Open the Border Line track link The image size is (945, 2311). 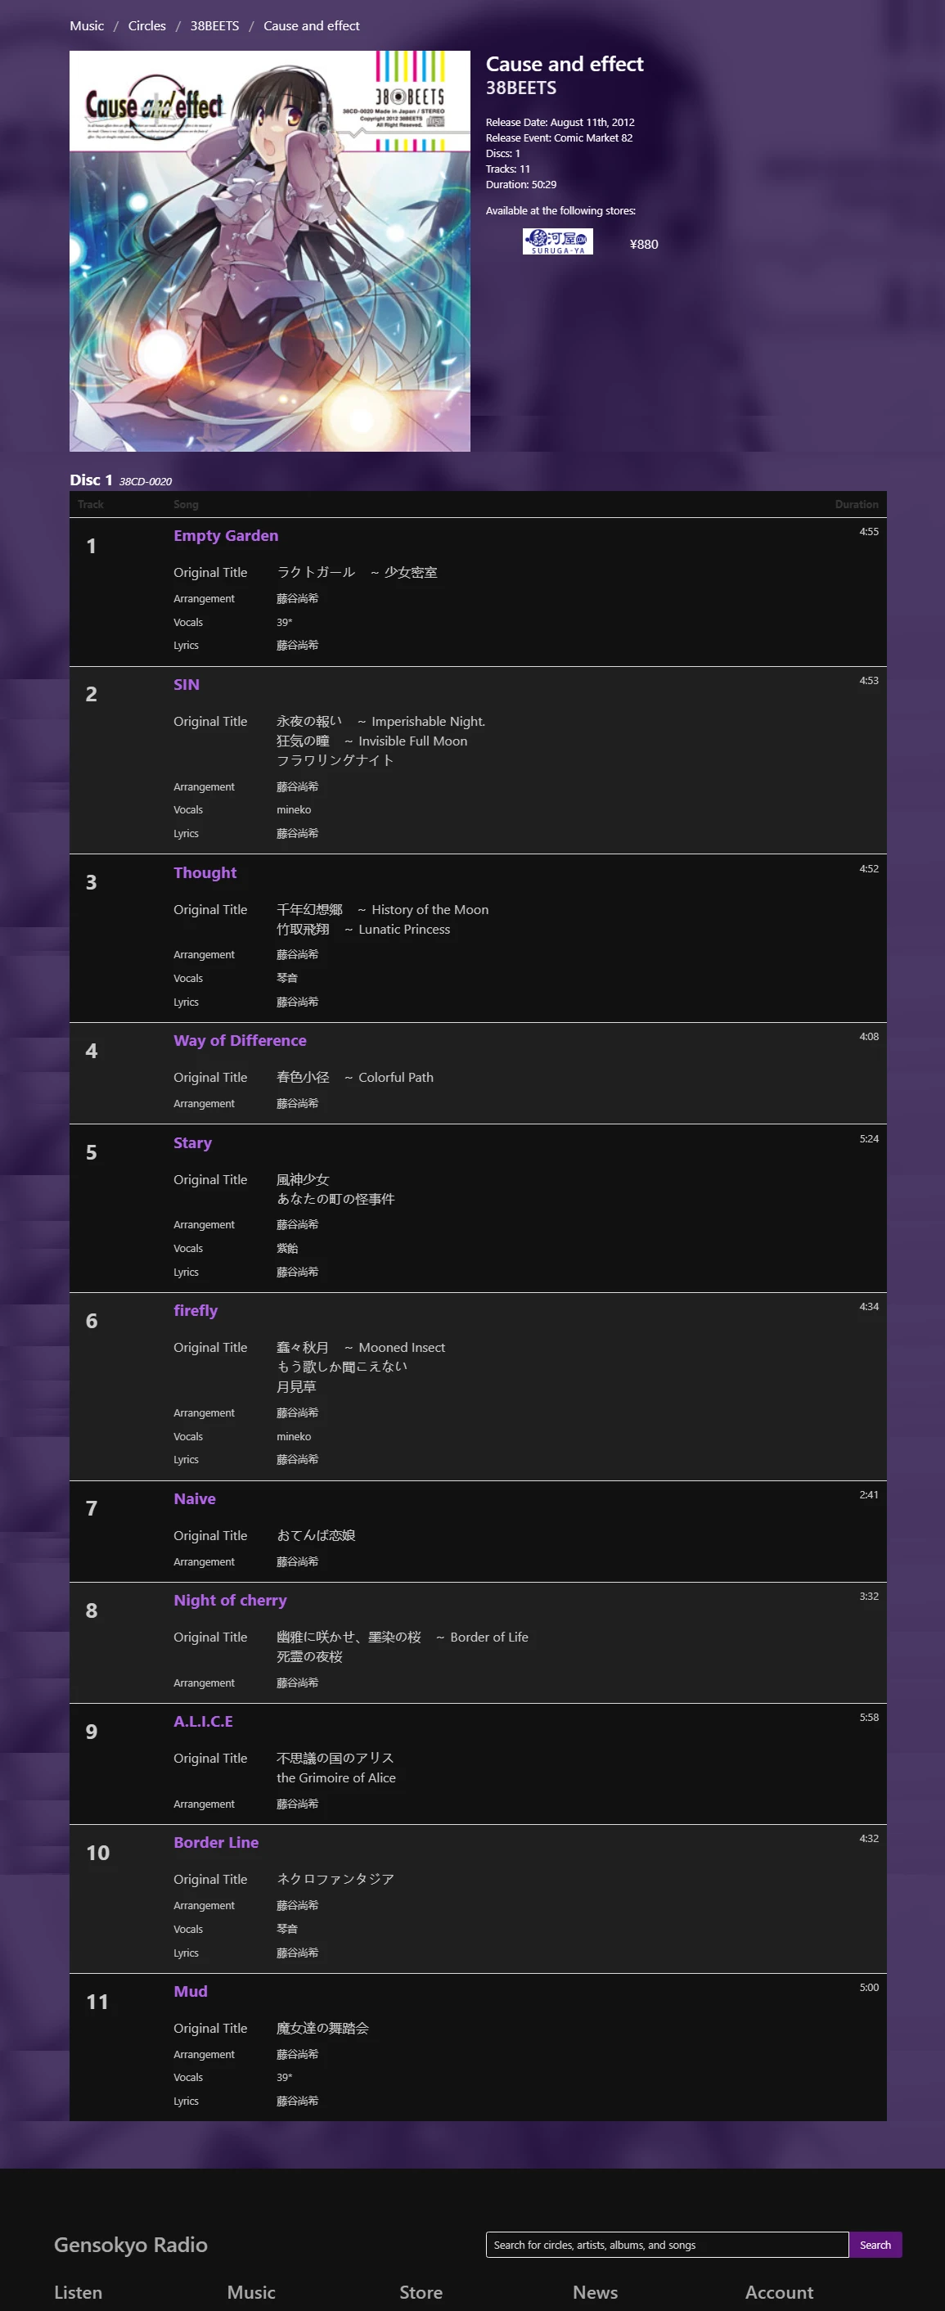(x=216, y=1843)
